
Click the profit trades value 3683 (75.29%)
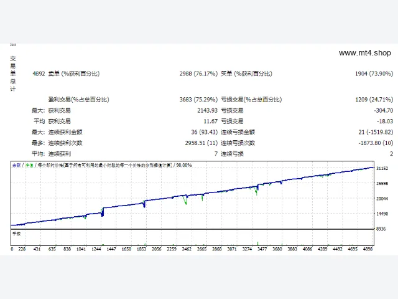tap(198, 100)
